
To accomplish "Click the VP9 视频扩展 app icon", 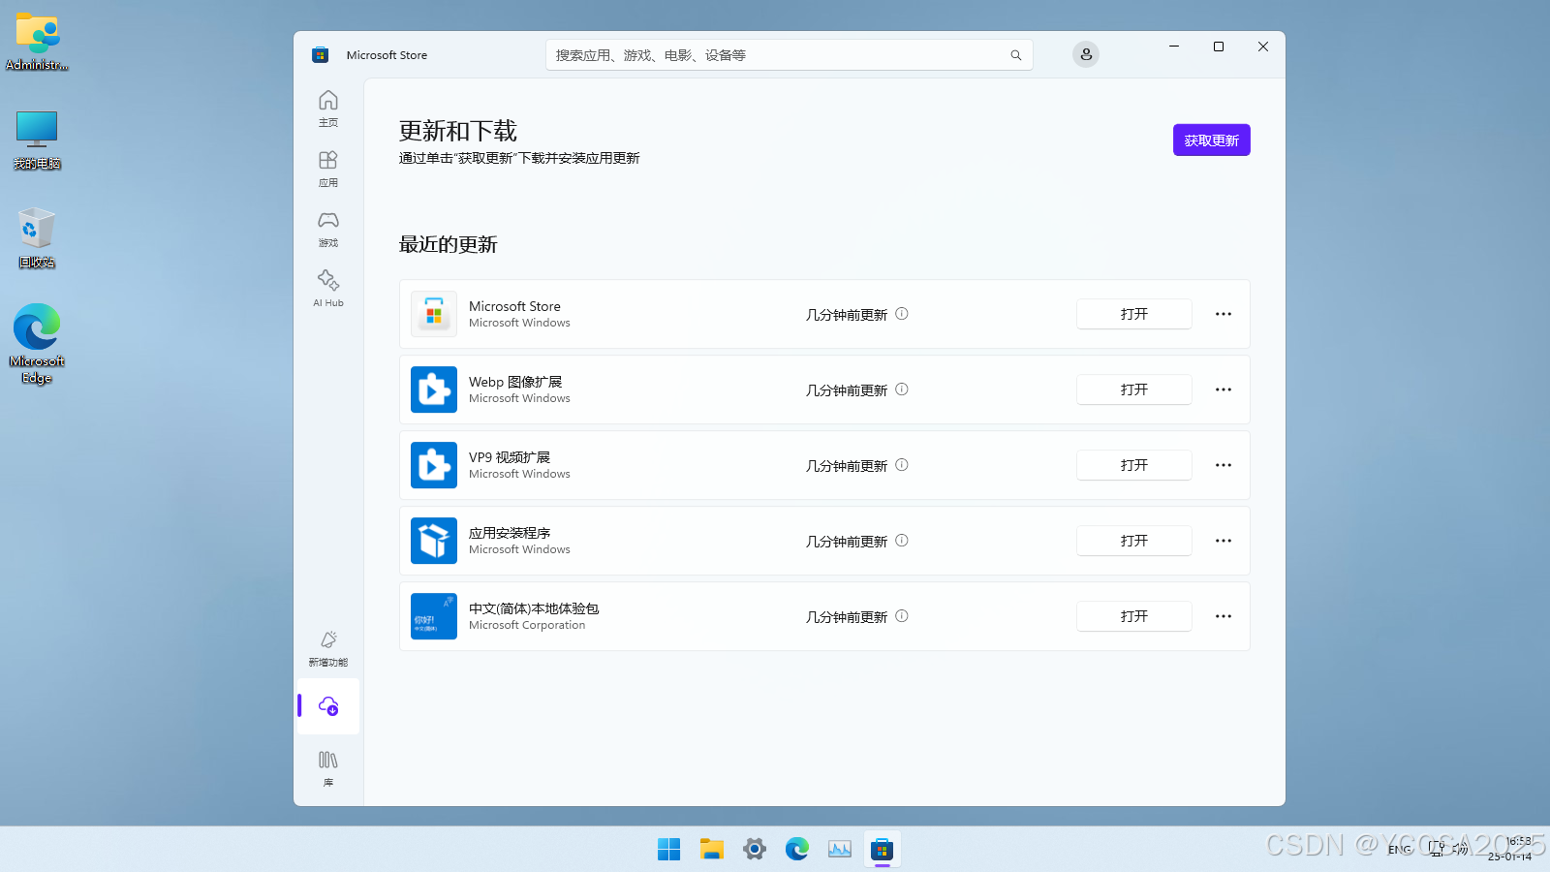I will [x=434, y=465].
